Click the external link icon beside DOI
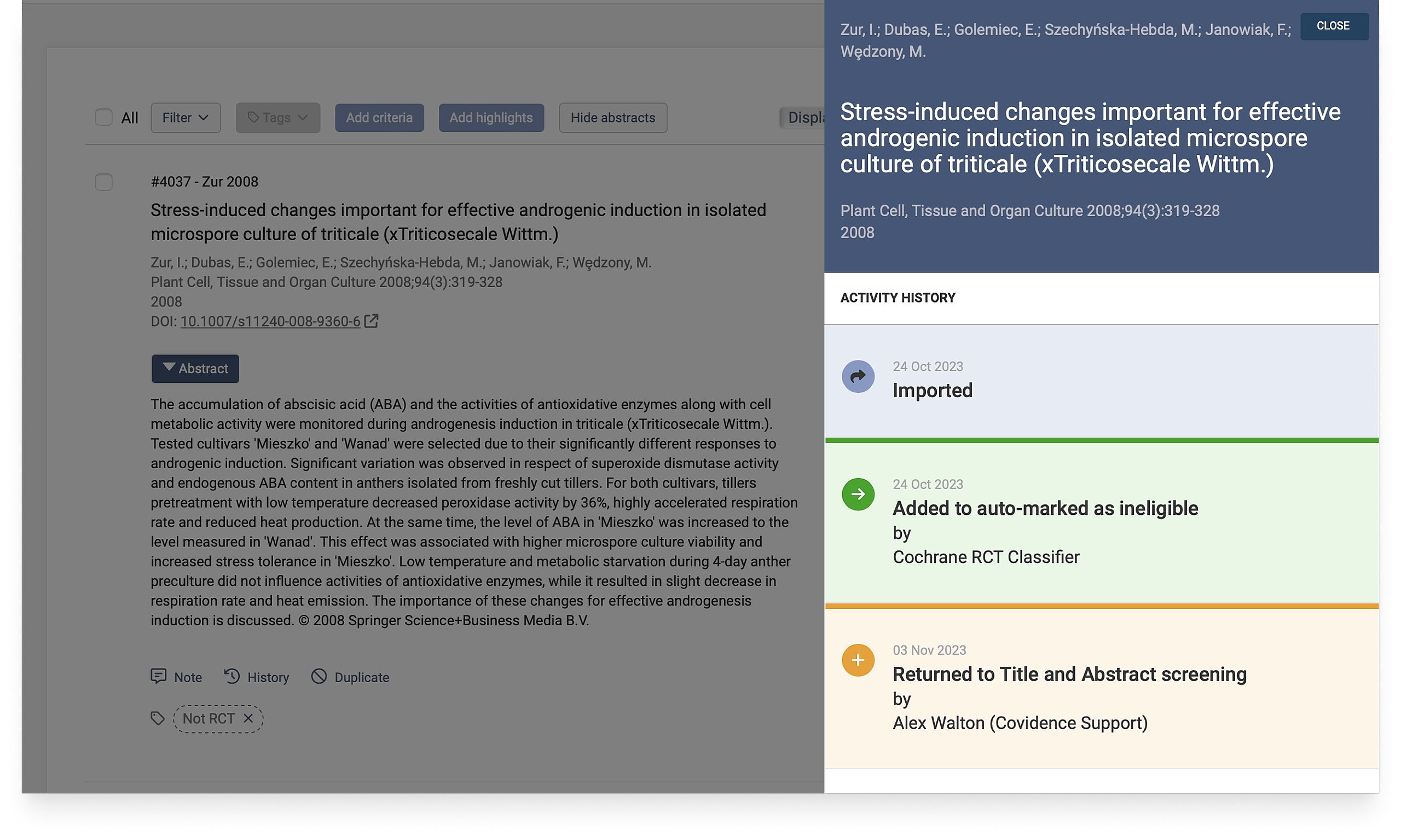The height and width of the screenshot is (837, 1401). coord(371,321)
